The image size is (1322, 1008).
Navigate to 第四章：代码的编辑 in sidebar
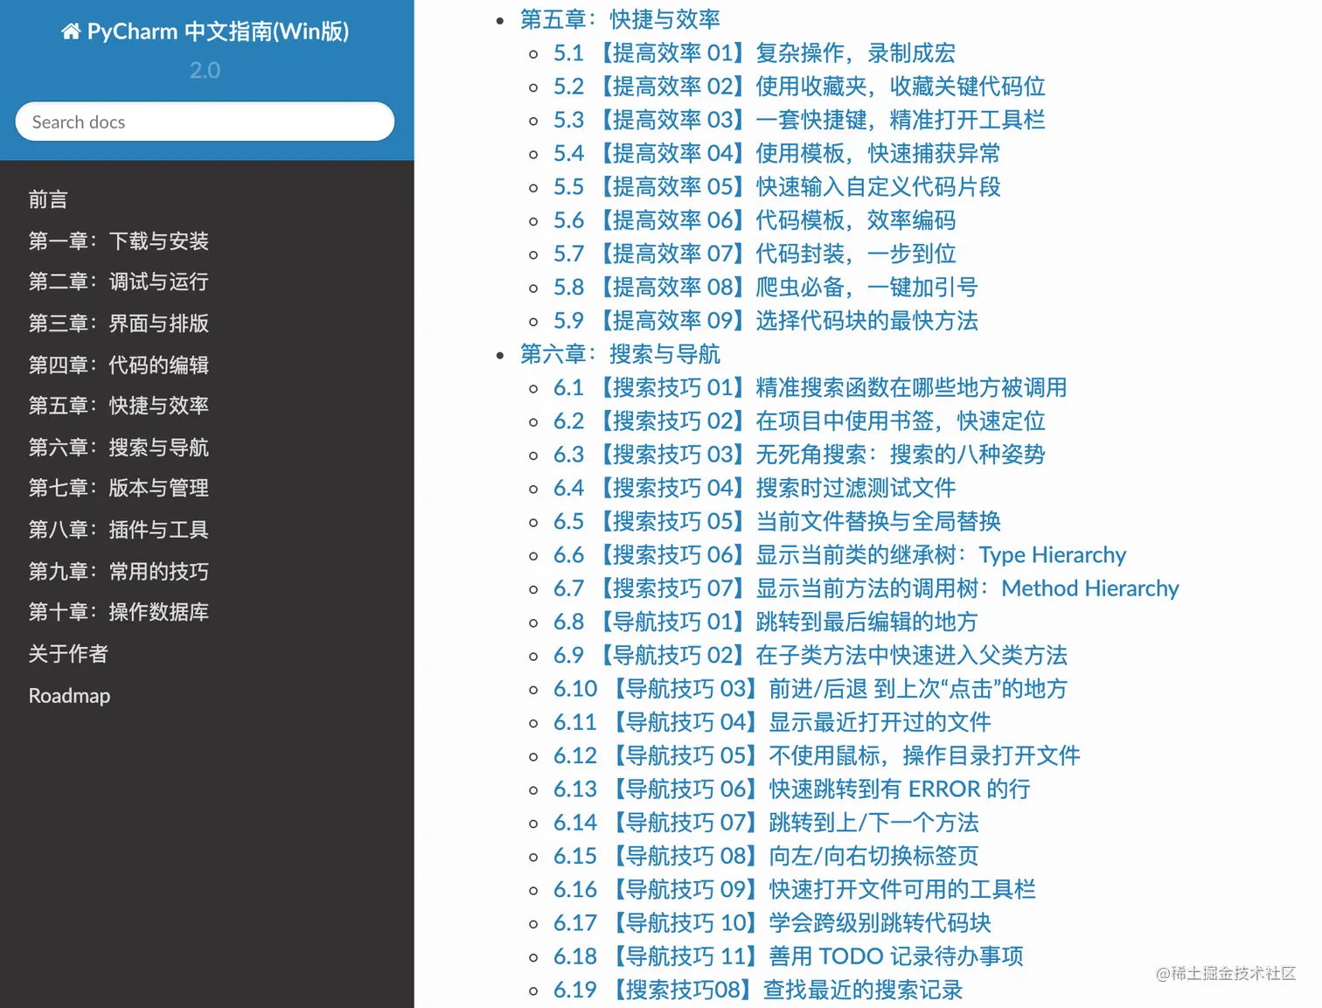pyautogui.click(x=119, y=365)
